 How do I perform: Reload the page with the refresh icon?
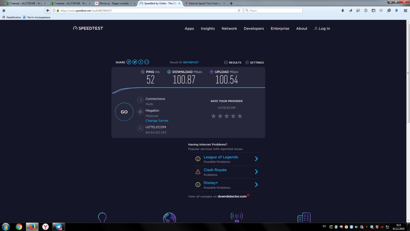click(x=239, y=11)
